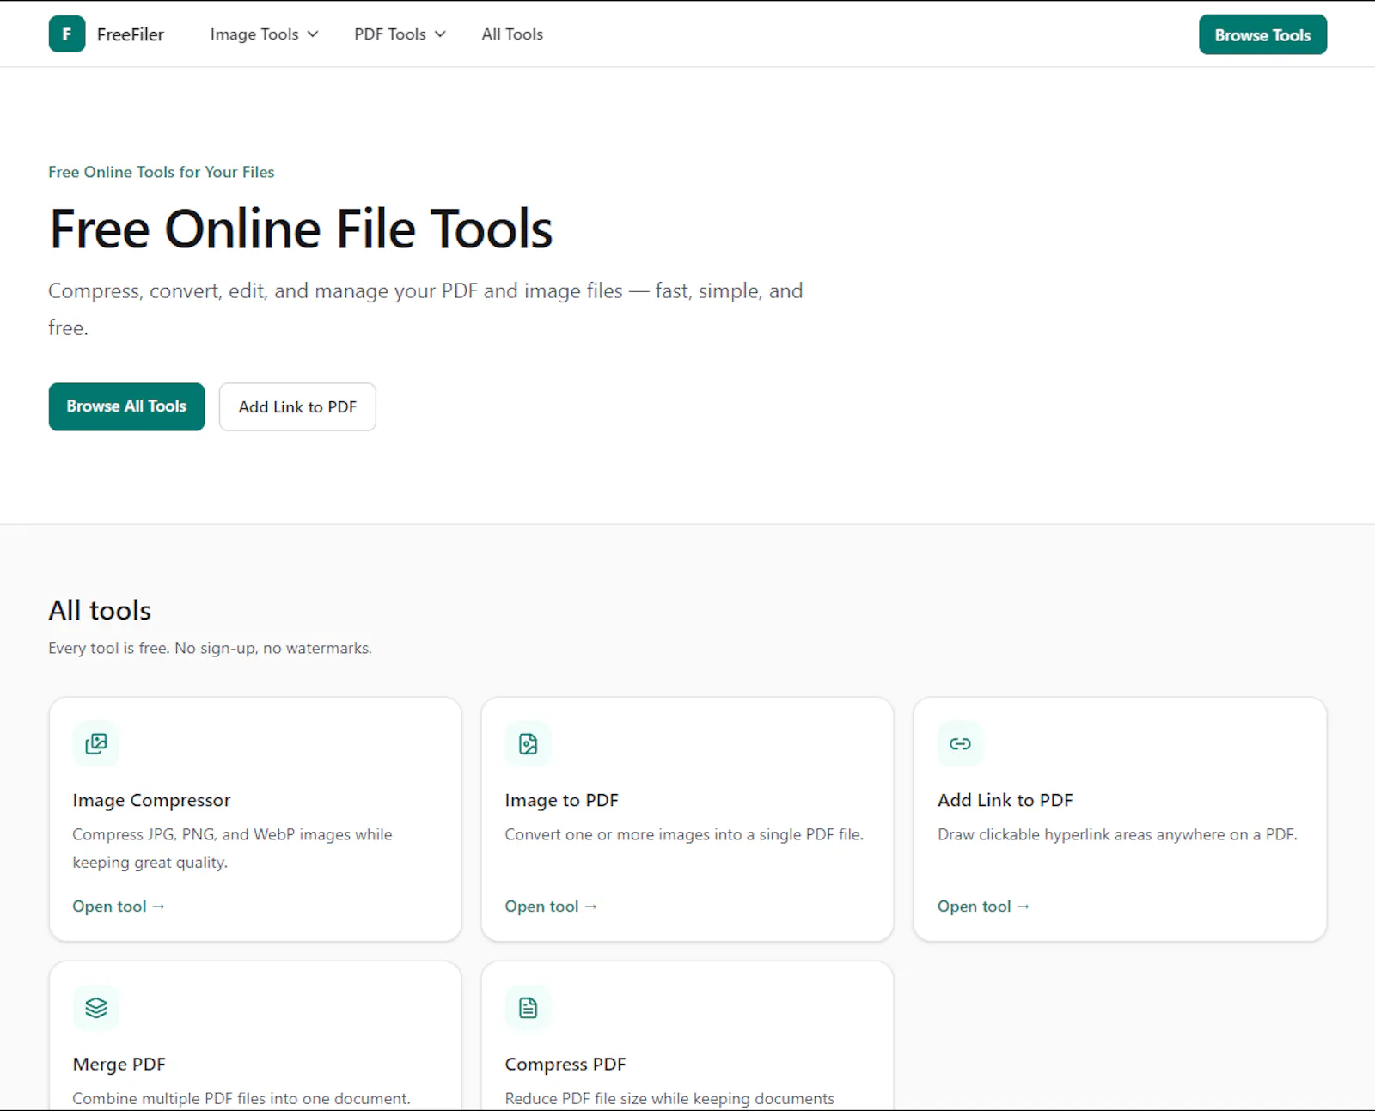Click 'Combine multiple PDF files' description
The height and width of the screenshot is (1111, 1375).
(x=241, y=1098)
